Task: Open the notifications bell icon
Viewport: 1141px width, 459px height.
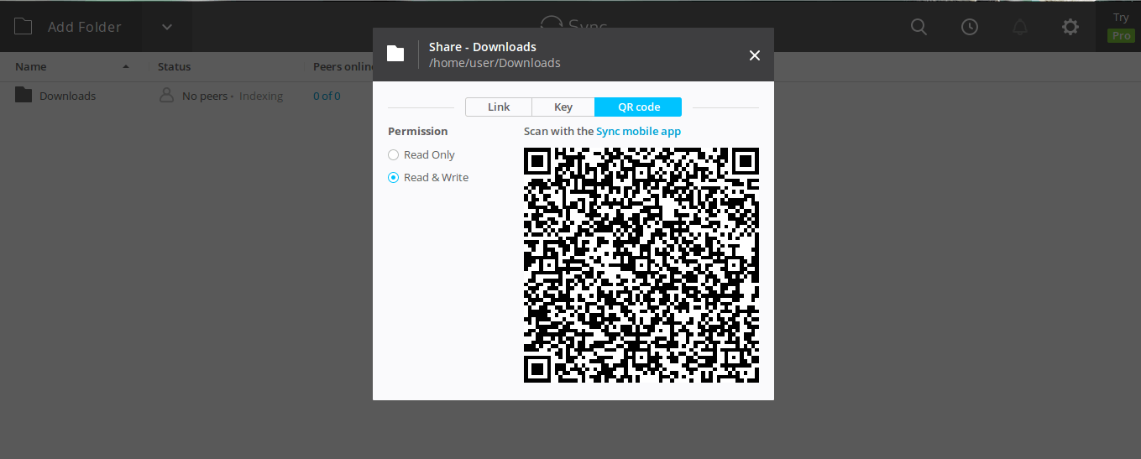Action: point(1020,27)
